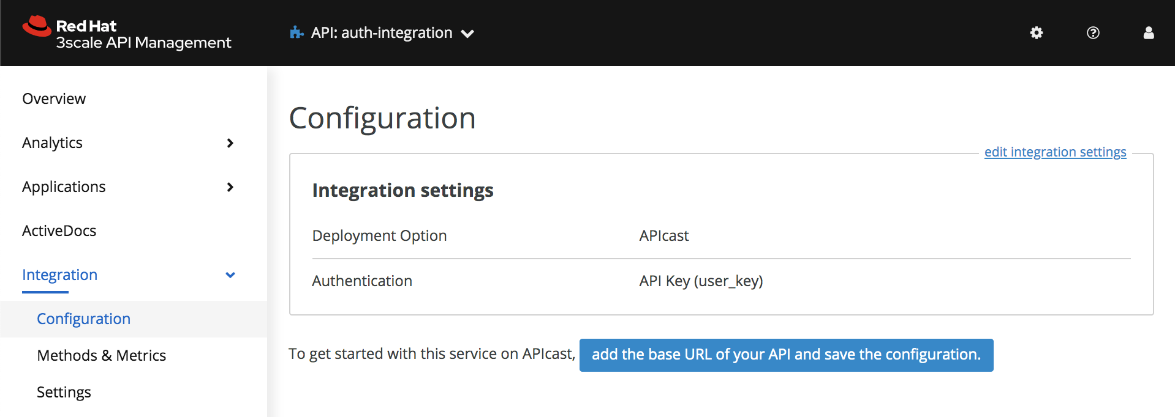Click the API puzzle piece icon
1175x417 pixels.
(297, 33)
